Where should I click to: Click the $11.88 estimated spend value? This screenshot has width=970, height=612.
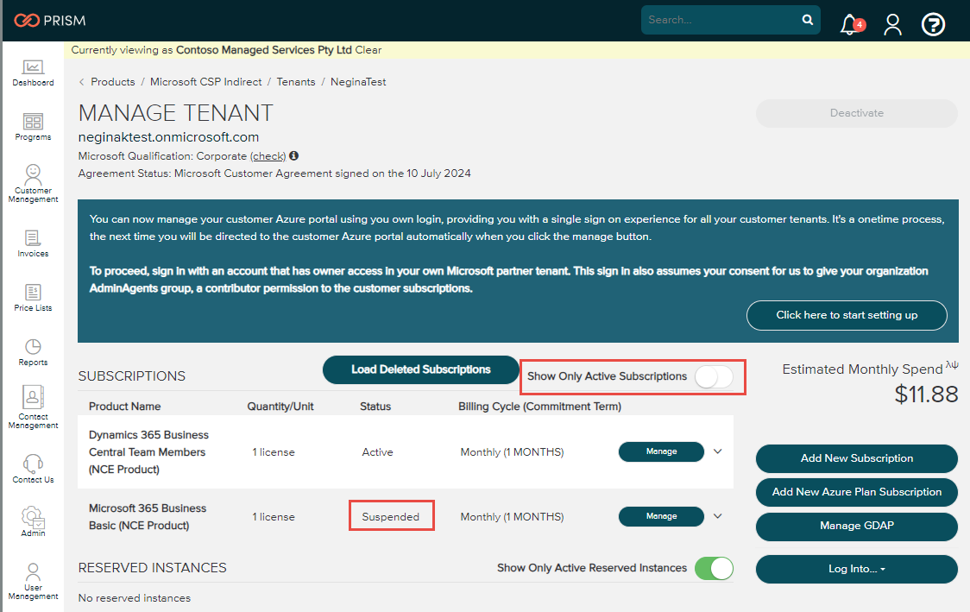pos(926,394)
